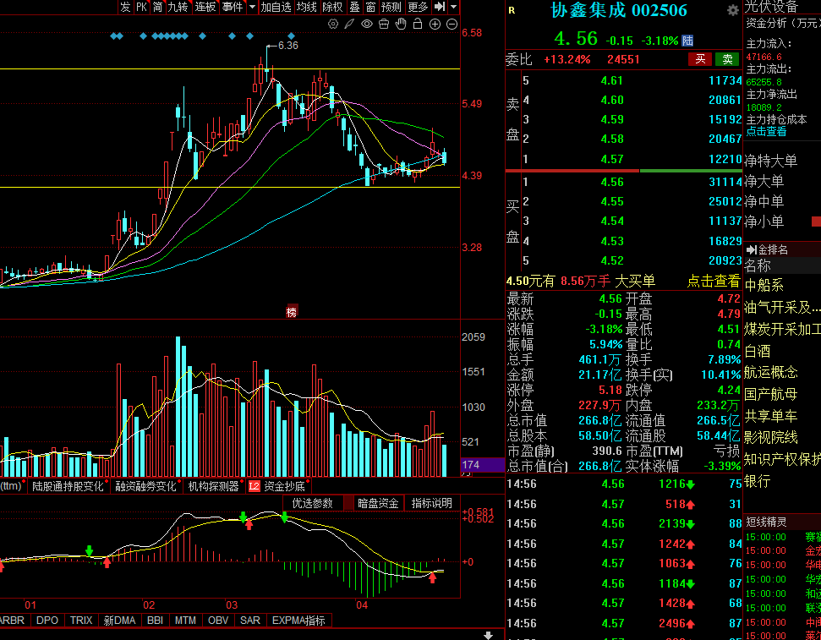
Task: Select the drawing pen tool icon
Action: tap(350, 24)
